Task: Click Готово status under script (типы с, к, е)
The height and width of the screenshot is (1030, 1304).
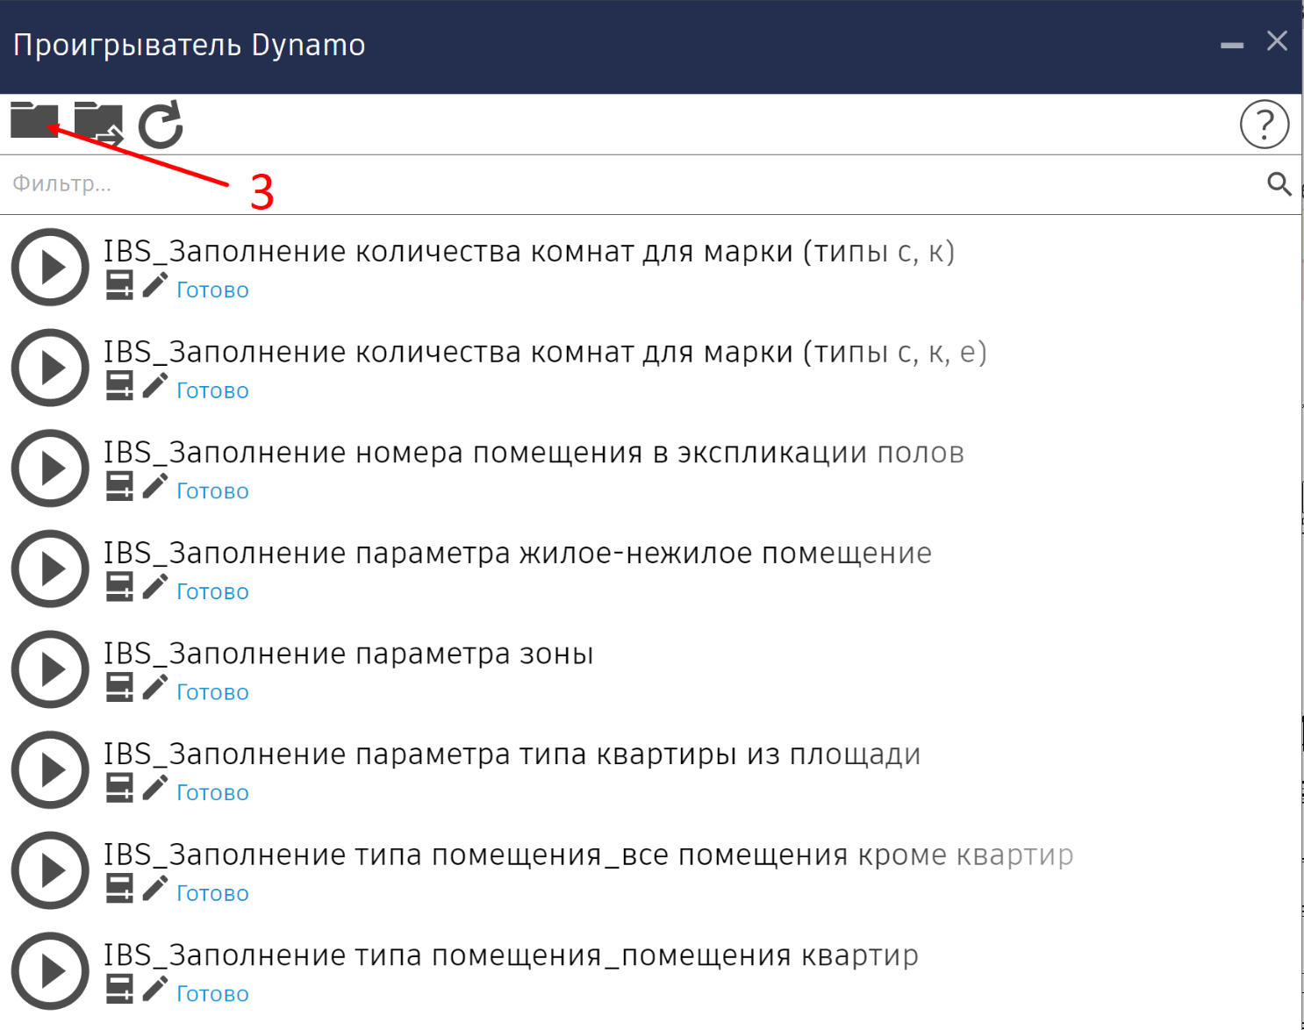Action: point(212,391)
